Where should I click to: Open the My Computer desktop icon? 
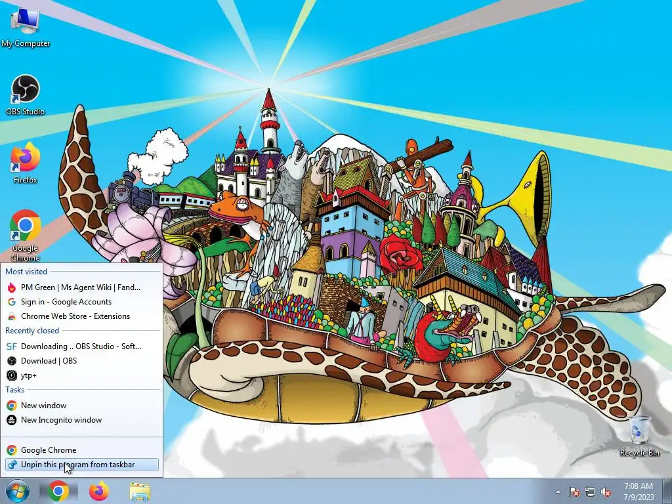tap(26, 26)
